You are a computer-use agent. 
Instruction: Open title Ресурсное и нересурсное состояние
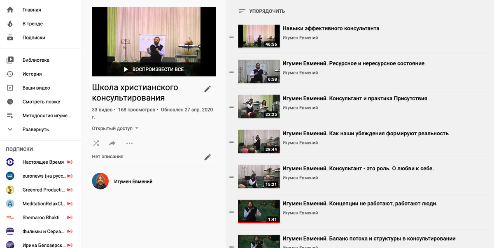(x=354, y=63)
